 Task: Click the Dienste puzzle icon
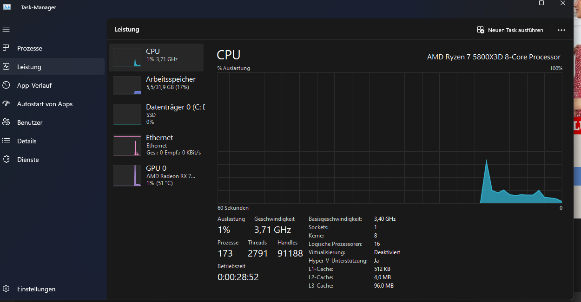point(6,159)
